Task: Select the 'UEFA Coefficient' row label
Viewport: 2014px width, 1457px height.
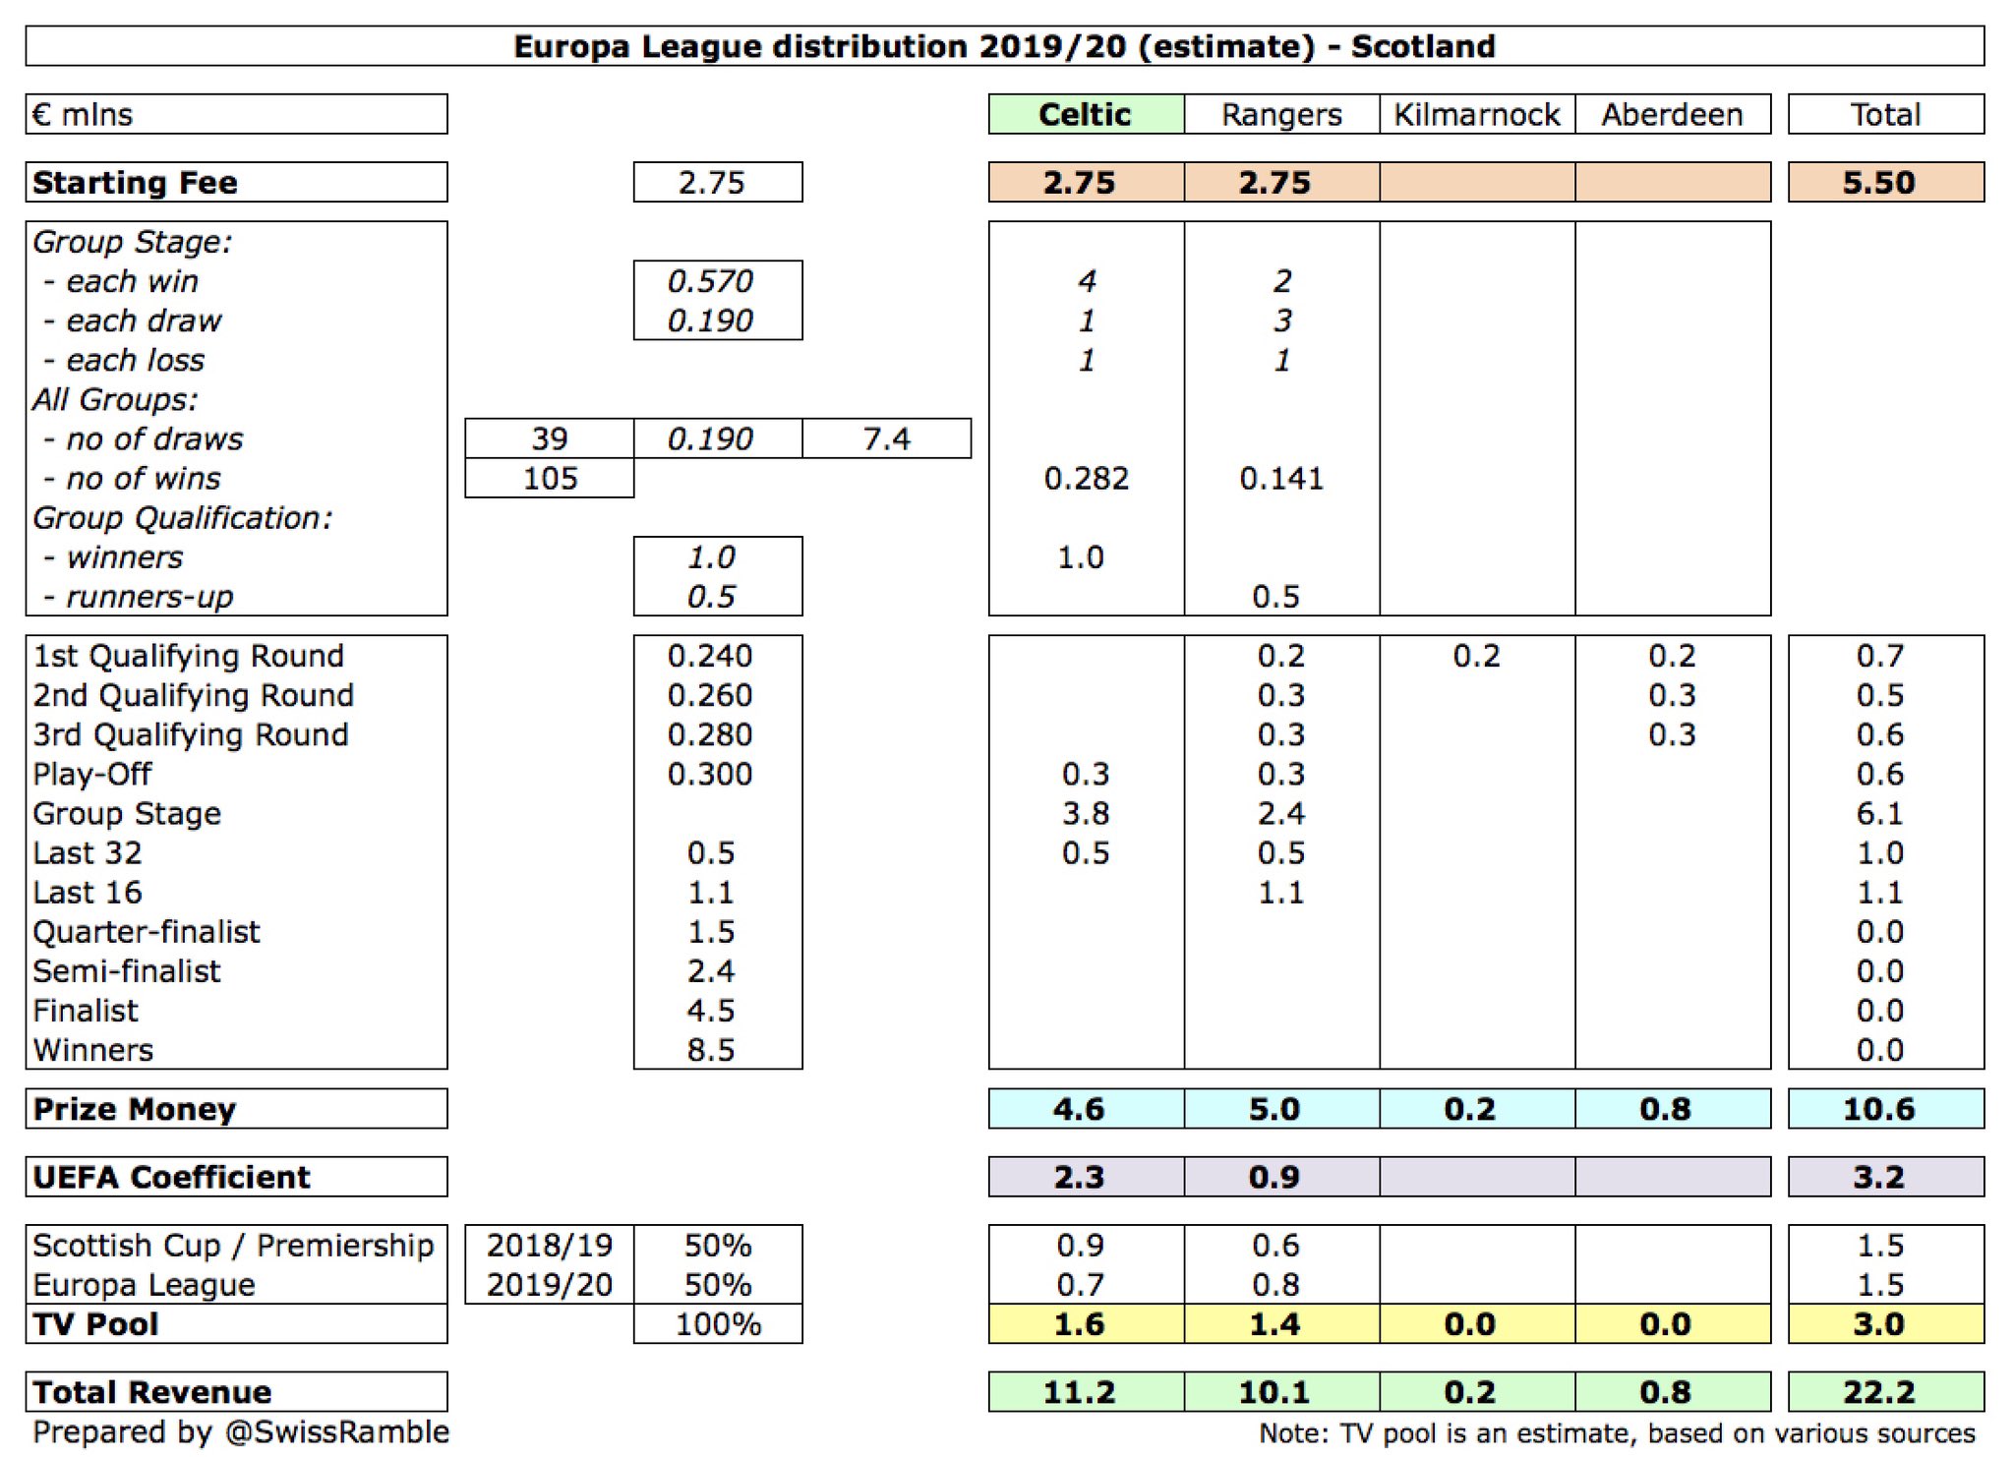Action: pyautogui.click(x=236, y=1177)
